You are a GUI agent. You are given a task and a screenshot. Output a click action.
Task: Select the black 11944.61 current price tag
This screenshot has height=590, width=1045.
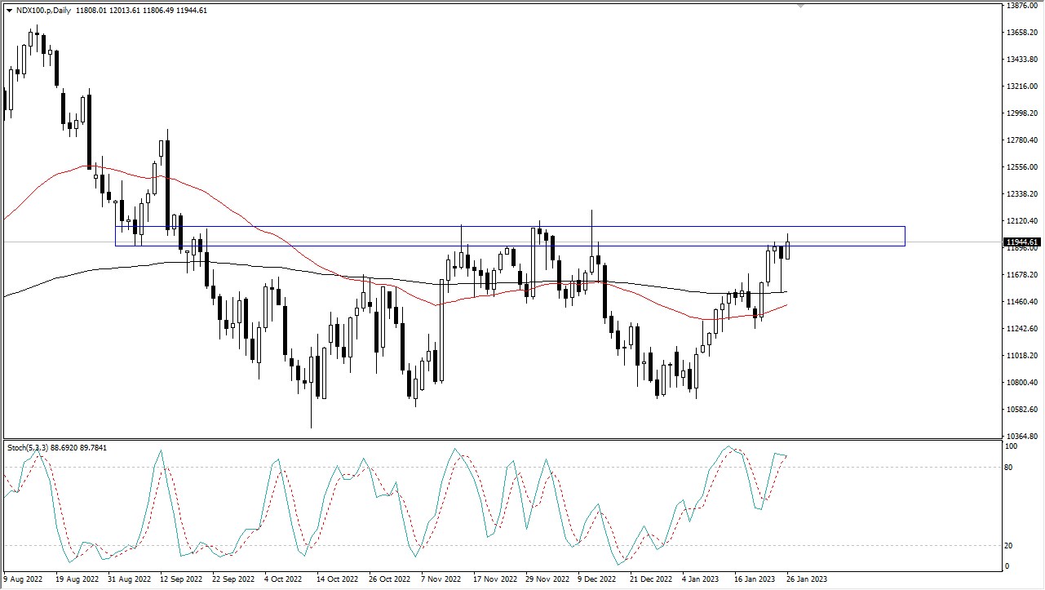tap(1022, 242)
